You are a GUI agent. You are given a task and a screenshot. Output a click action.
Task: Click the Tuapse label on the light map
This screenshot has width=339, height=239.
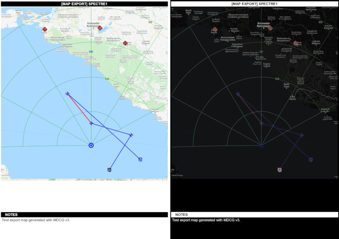(96, 65)
